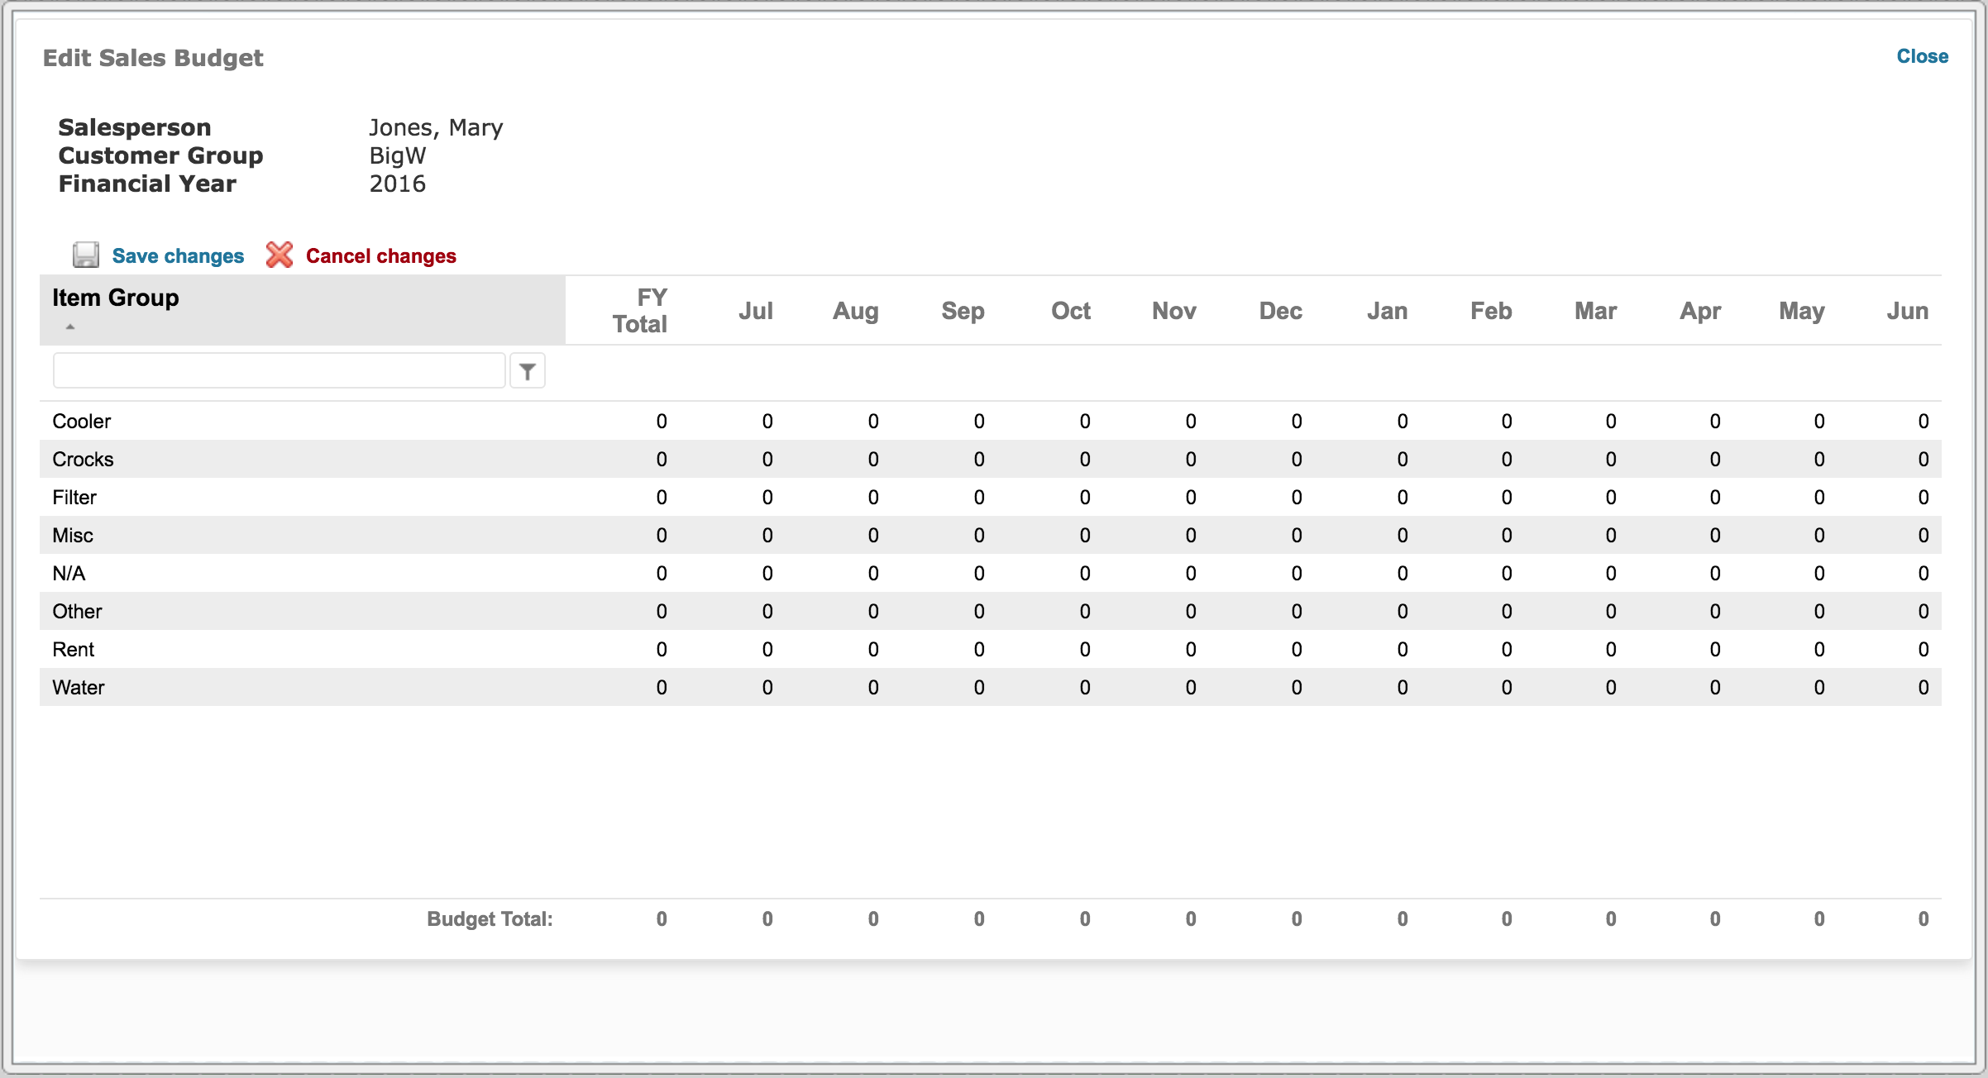Screen dimensions: 1988x1078
Task: Click the Item Group filter text box
Action: 279,371
